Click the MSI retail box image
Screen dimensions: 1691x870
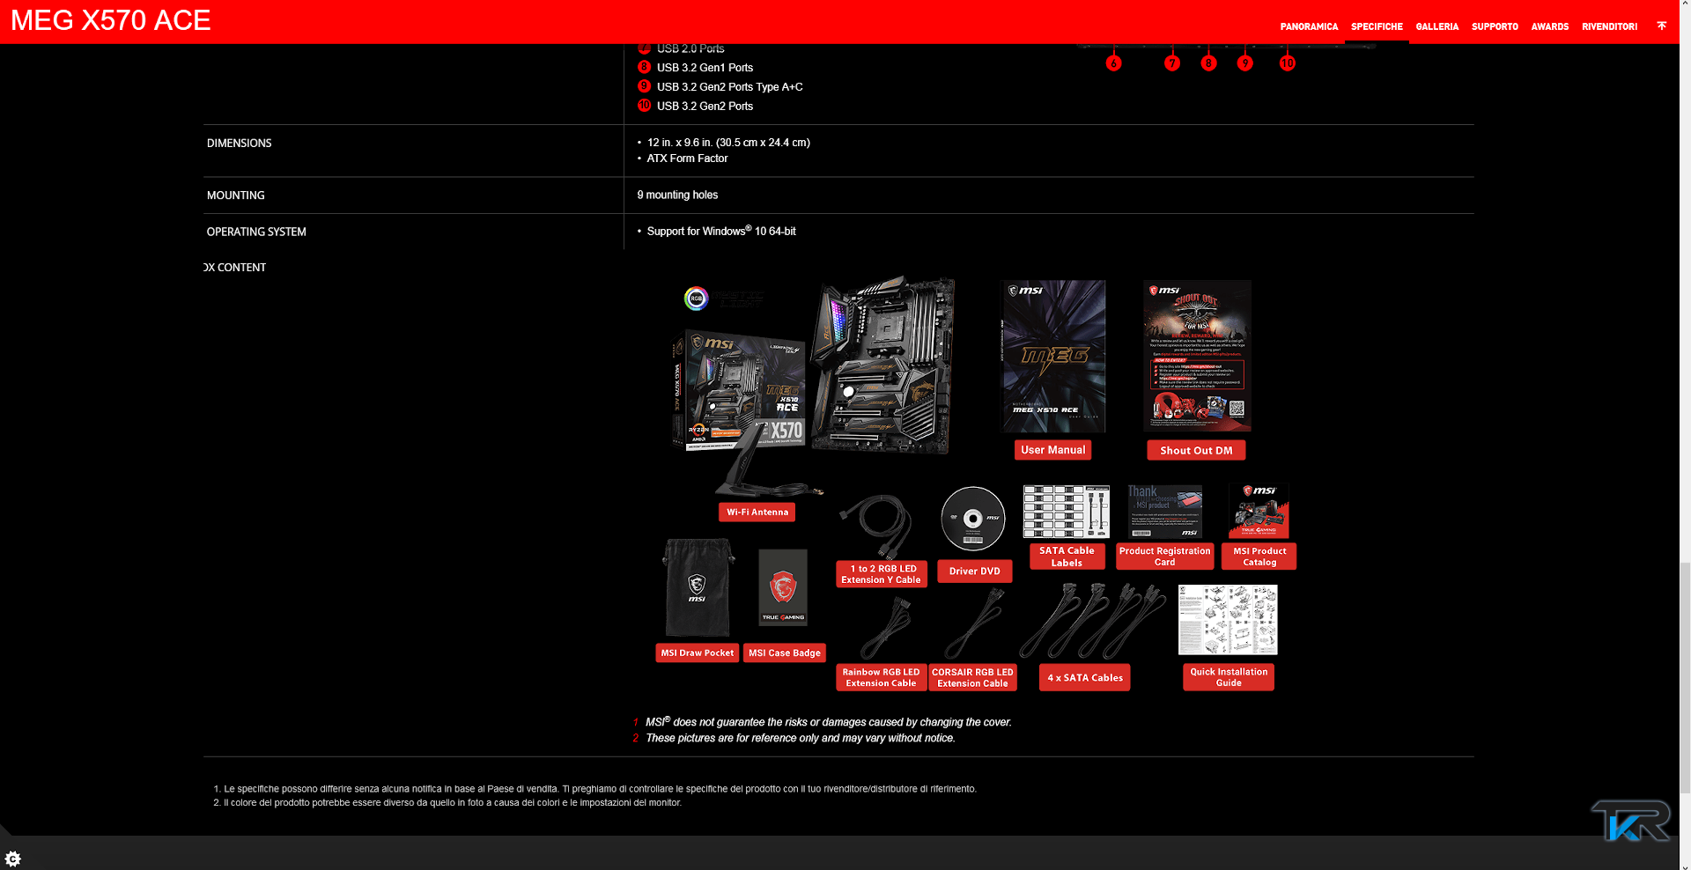pyautogui.click(x=738, y=392)
